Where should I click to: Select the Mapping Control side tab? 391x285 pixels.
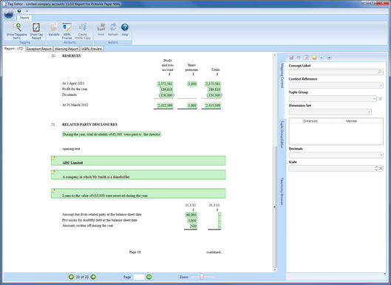tap(282, 75)
